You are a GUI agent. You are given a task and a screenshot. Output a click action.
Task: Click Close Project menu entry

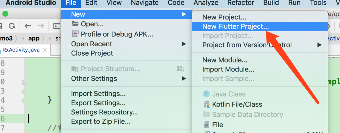[92, 53]
